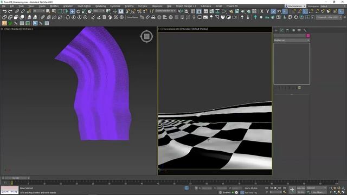Activate the Select and Scale tool
This screenshot has height=195, width=347.
pos(84,11)
